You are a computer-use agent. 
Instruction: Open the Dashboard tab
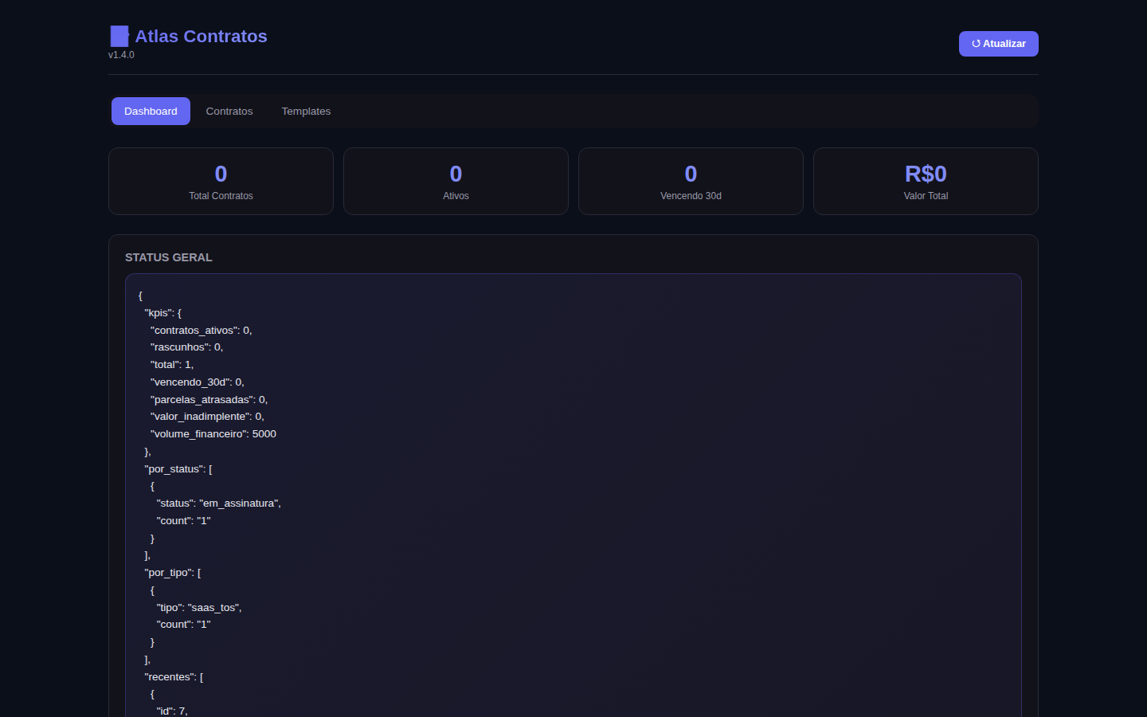151,112
